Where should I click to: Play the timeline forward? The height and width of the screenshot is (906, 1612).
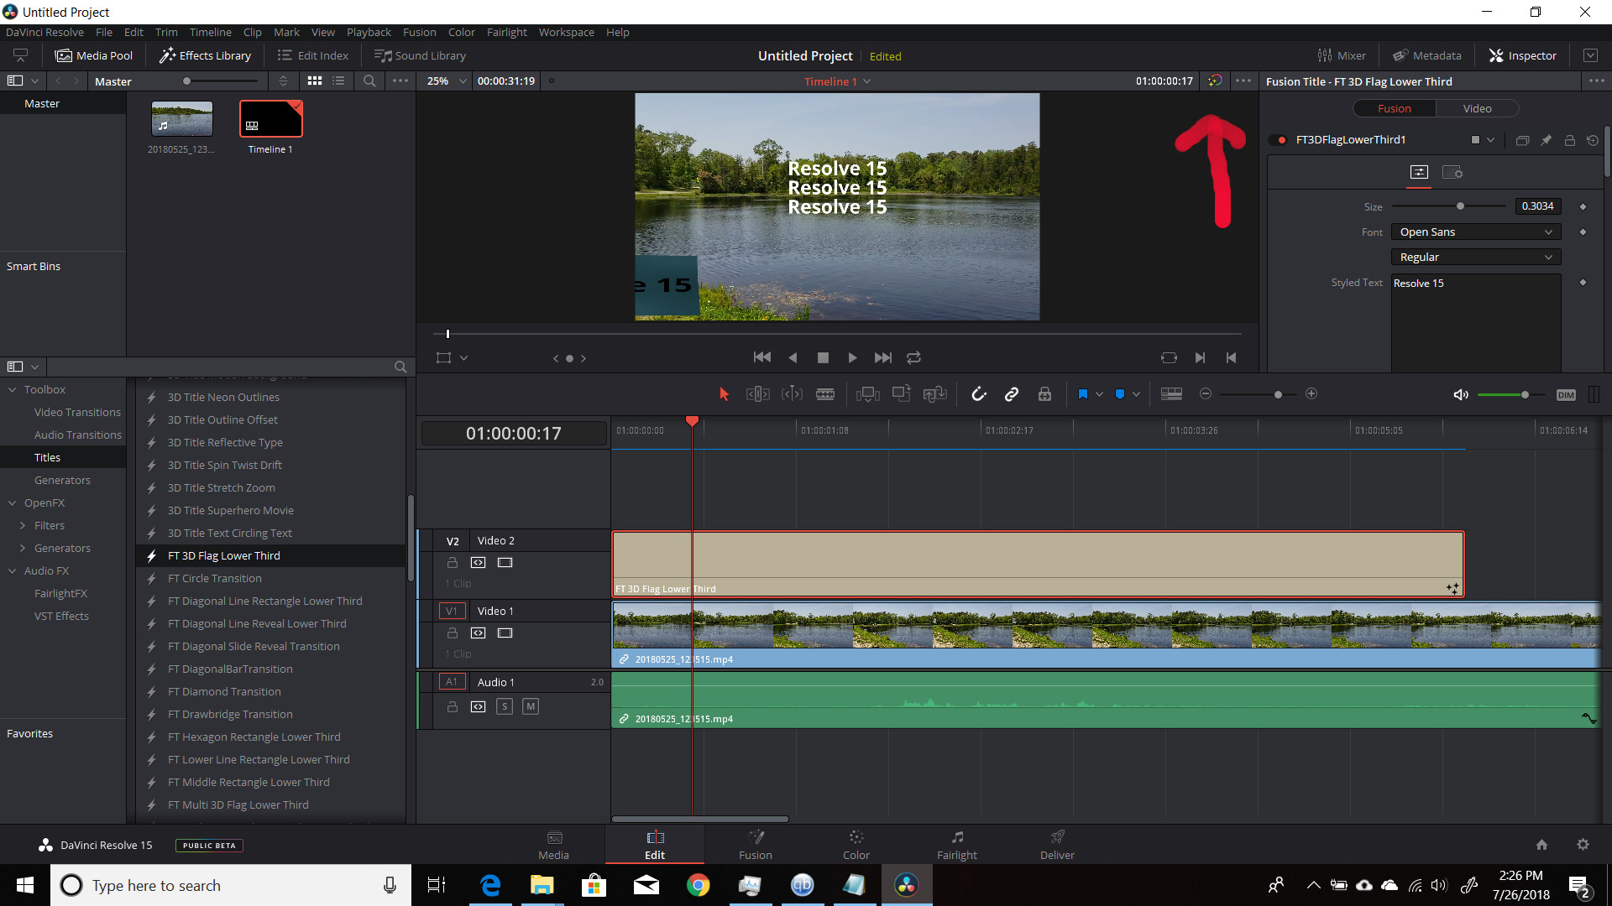852,358
